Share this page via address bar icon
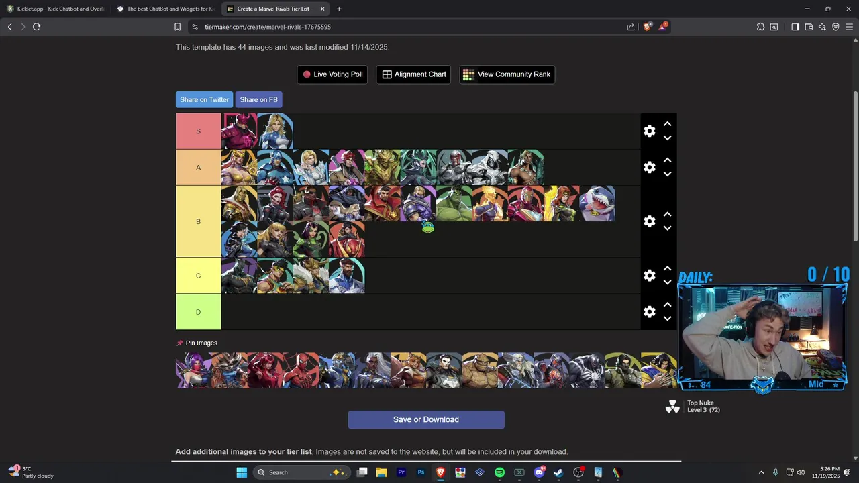This screenshot has height=483, width=859. pos(631,27)
